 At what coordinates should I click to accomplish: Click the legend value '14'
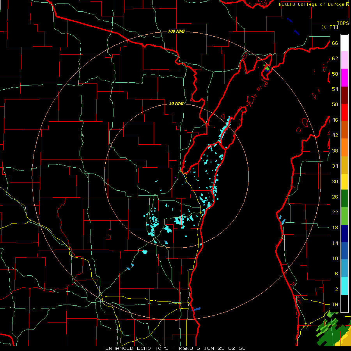[335, 243]
